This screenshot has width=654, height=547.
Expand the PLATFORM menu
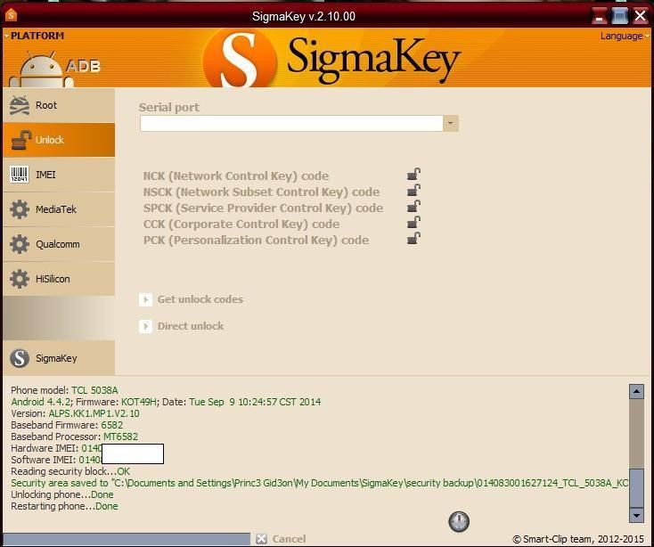pos(34,36)
